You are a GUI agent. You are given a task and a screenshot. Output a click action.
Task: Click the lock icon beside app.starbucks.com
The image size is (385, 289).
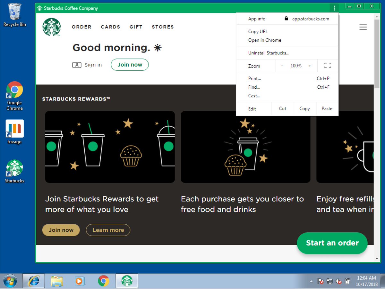(x=287, y=19)
